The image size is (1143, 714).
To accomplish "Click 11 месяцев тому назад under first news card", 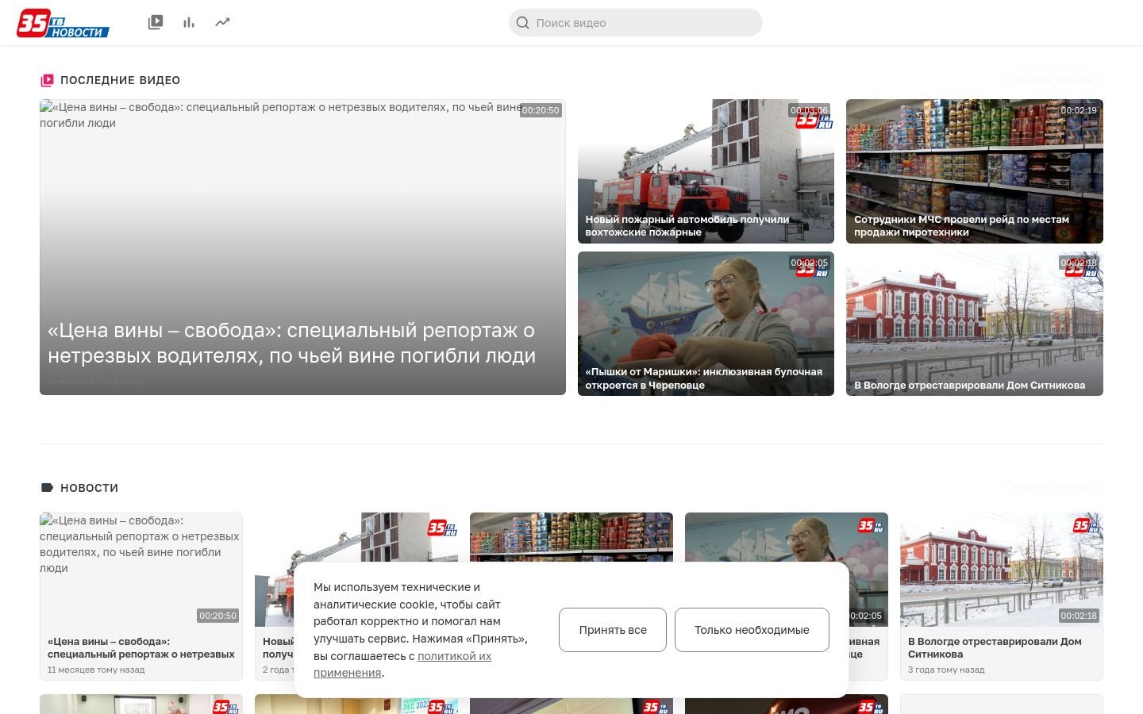I will click(x=96, y=670).
